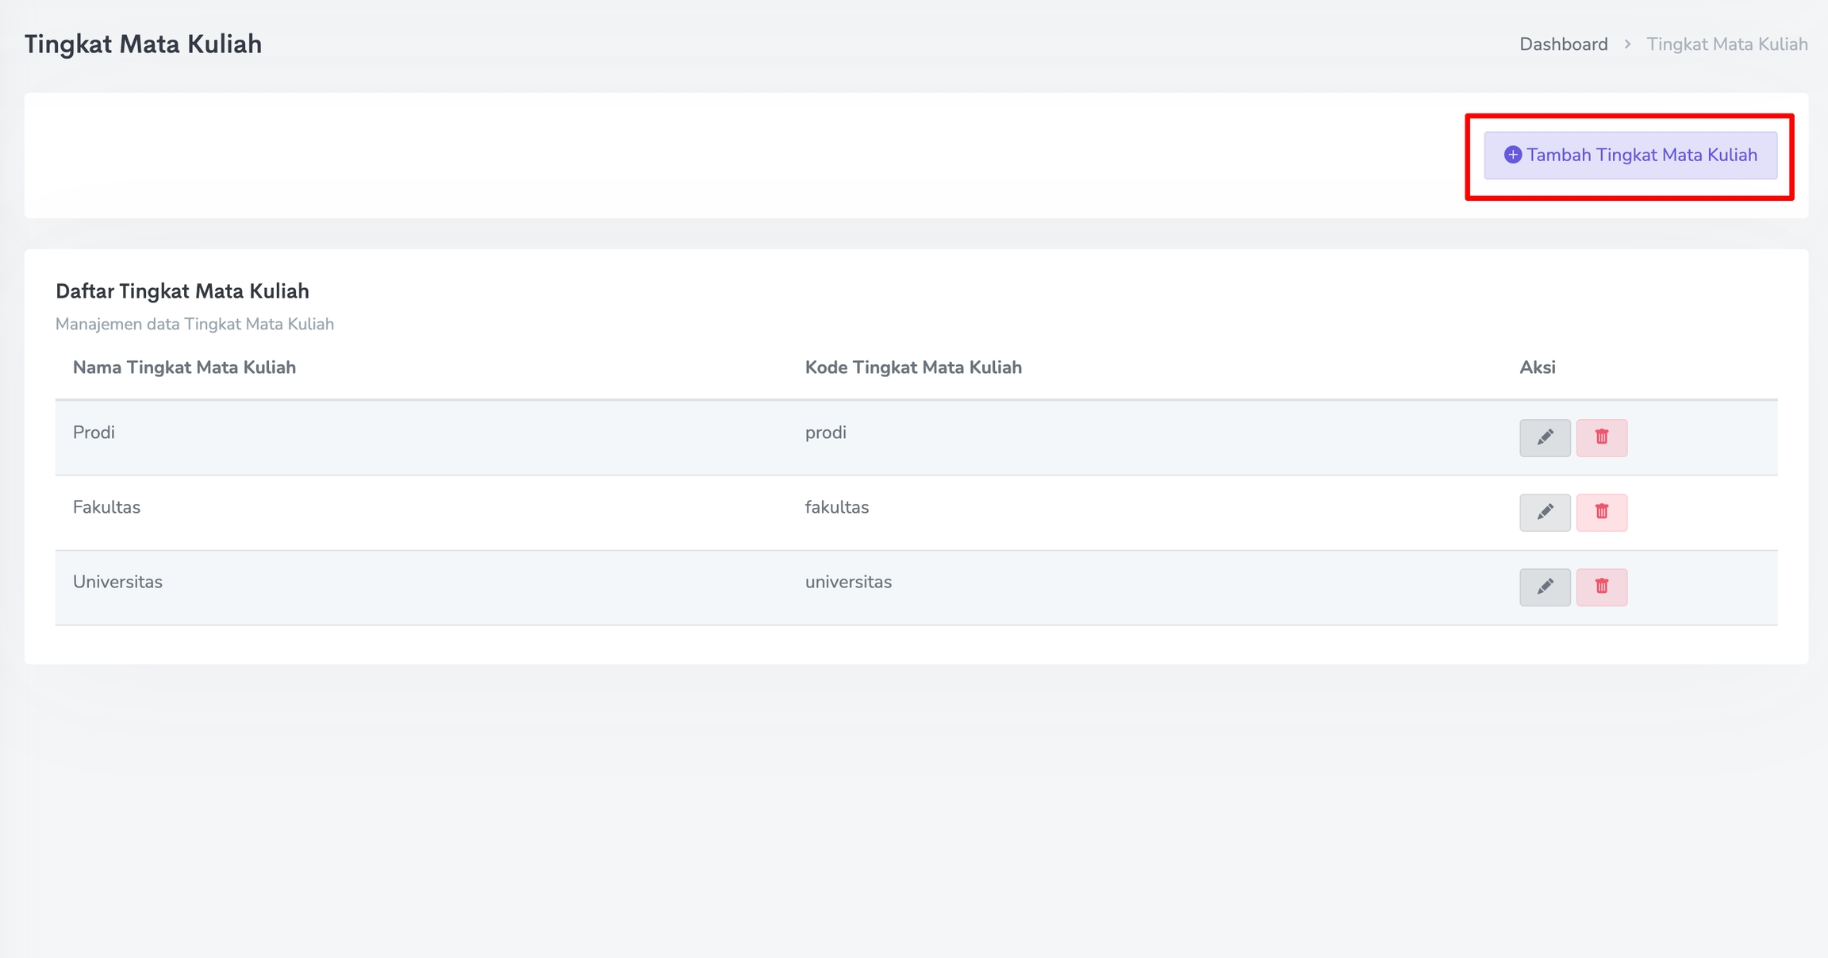Select the Prodi name cell
The image size is (1828, 958).
click(94, 433)
